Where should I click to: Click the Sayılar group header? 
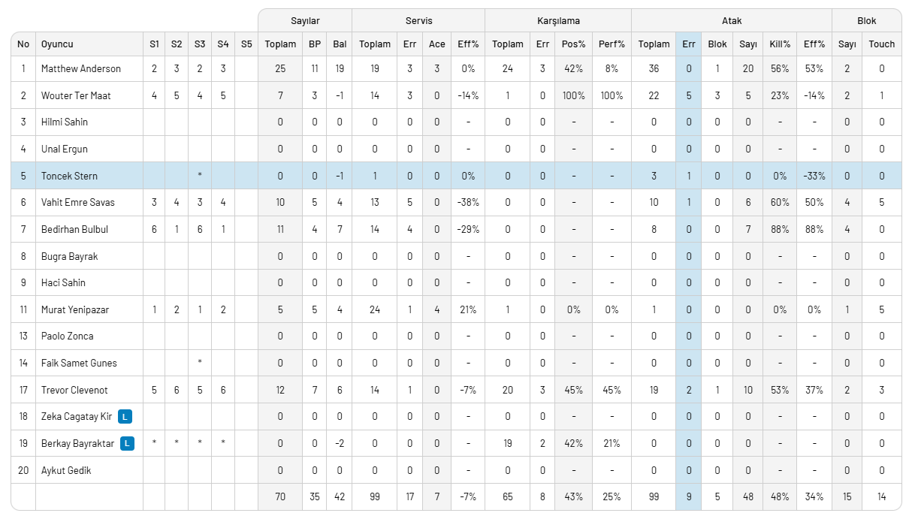tap(305, 21)
